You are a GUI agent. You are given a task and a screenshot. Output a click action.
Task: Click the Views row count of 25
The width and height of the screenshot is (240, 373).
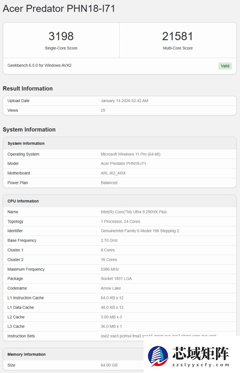click(103, 110)
